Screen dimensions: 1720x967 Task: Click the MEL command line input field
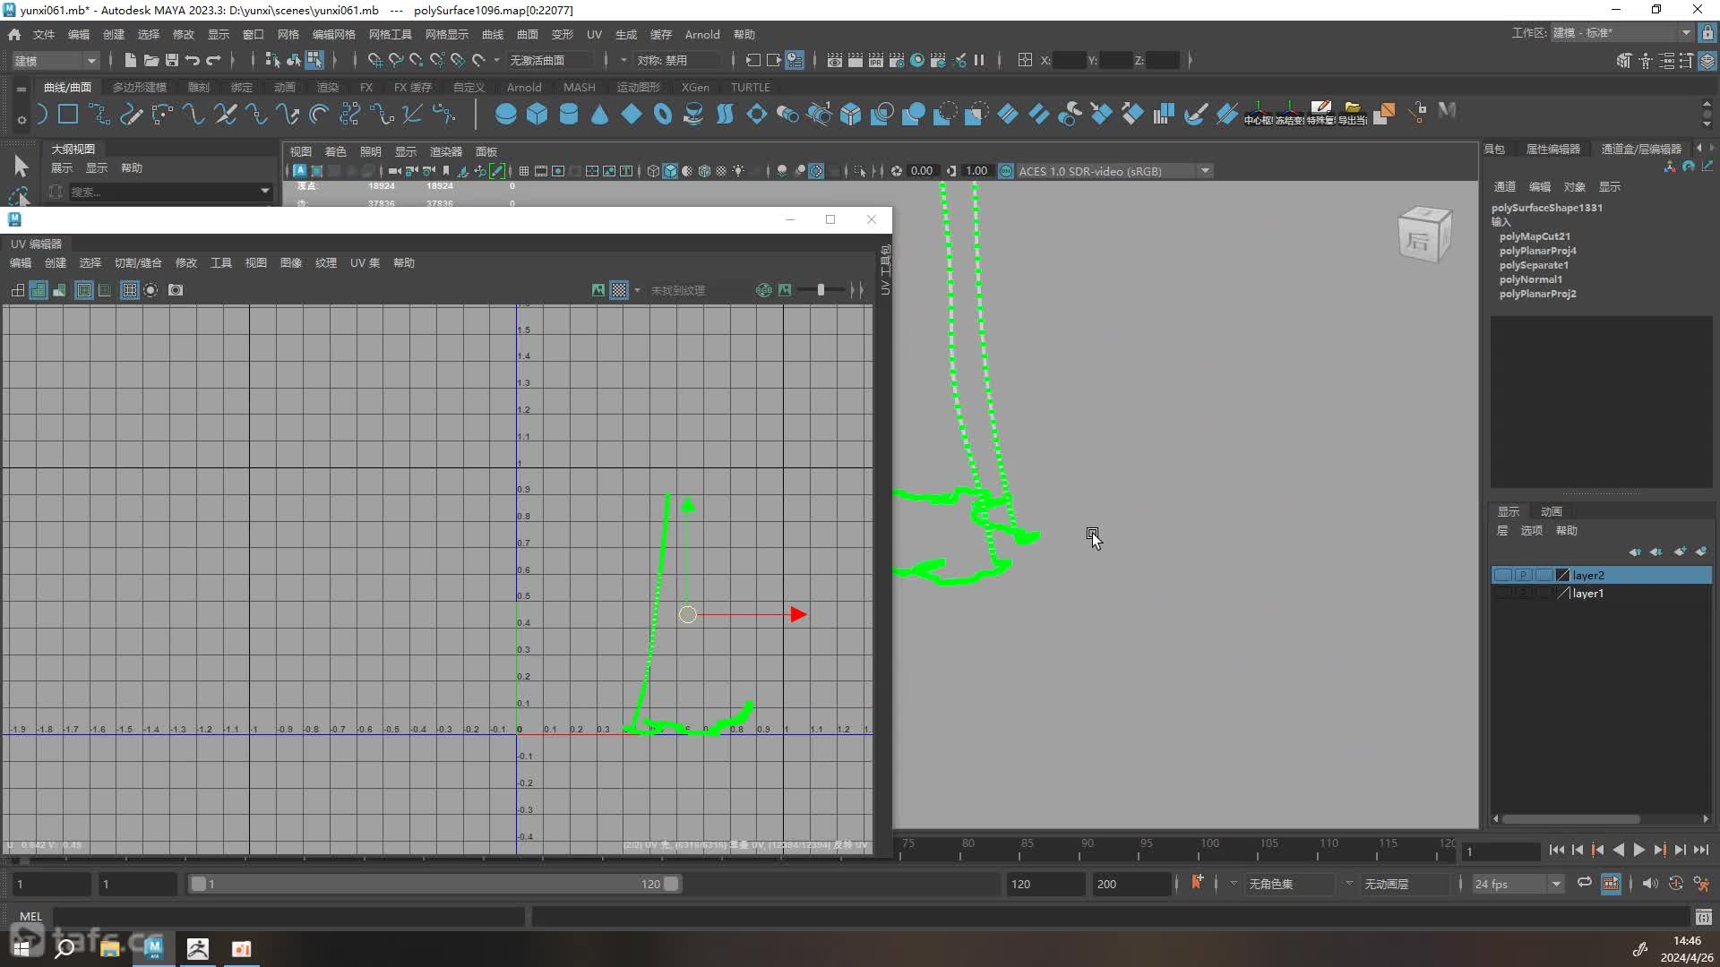coord(288,916)
